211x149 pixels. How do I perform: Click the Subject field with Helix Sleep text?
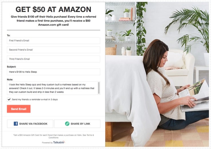(53, 72)
